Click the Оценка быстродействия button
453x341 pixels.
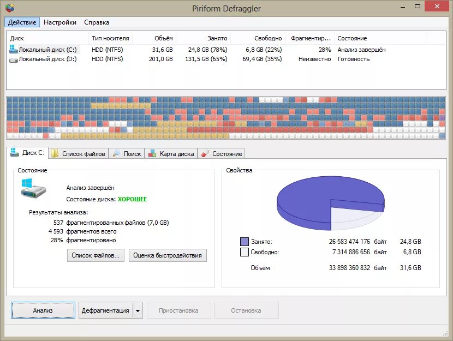(x=168, y=255)
